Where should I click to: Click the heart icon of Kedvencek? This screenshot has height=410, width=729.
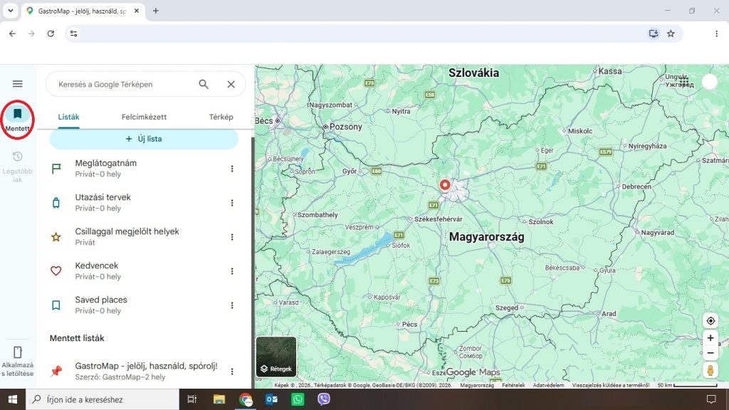tap(56, 271)
